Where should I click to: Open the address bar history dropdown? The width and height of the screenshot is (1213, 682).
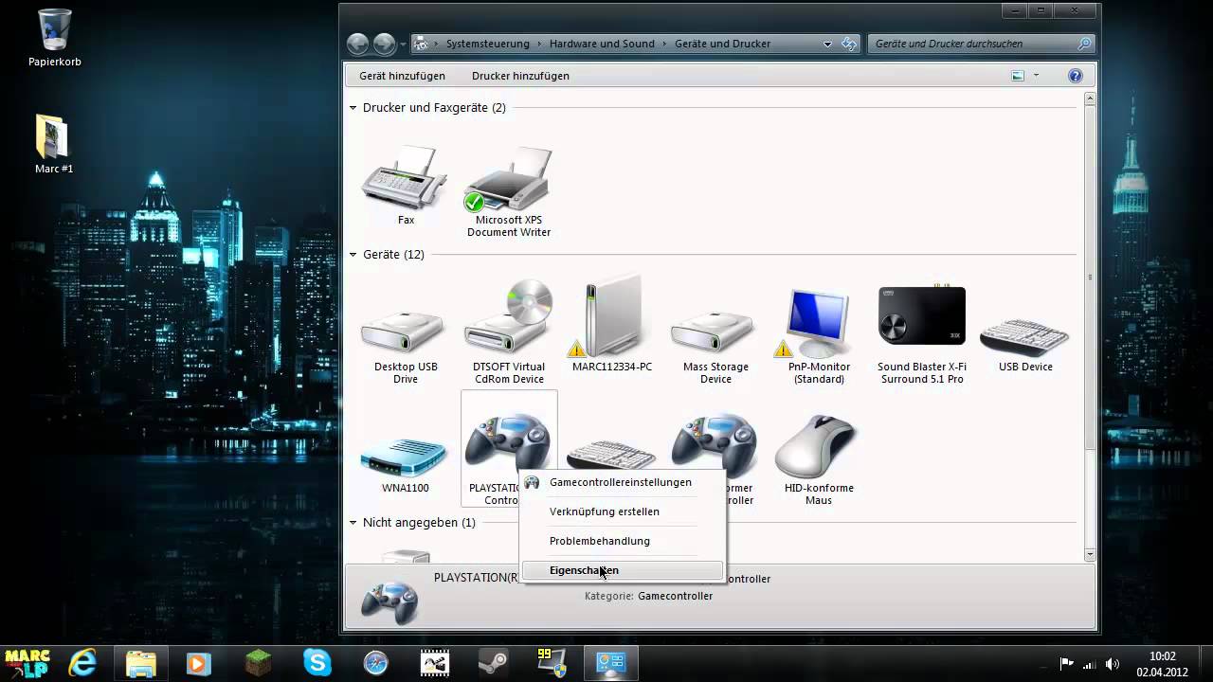click(x=827, y=44)
